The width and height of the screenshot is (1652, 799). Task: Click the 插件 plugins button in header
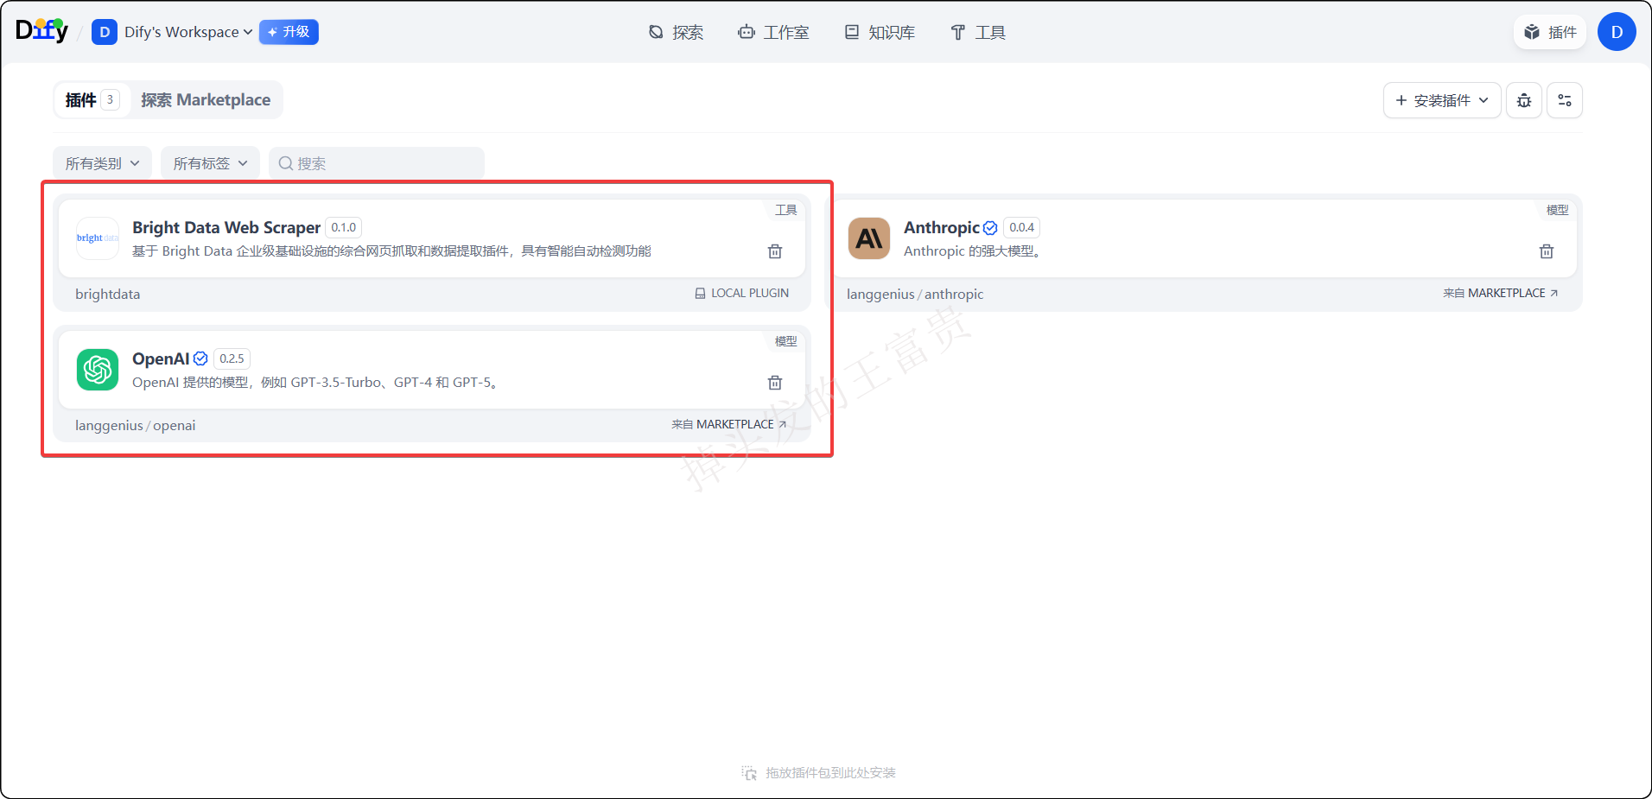(1550, 32)
